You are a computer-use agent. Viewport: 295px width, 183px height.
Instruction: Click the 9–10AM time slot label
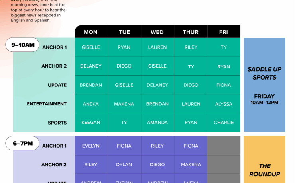pos(23,45)
